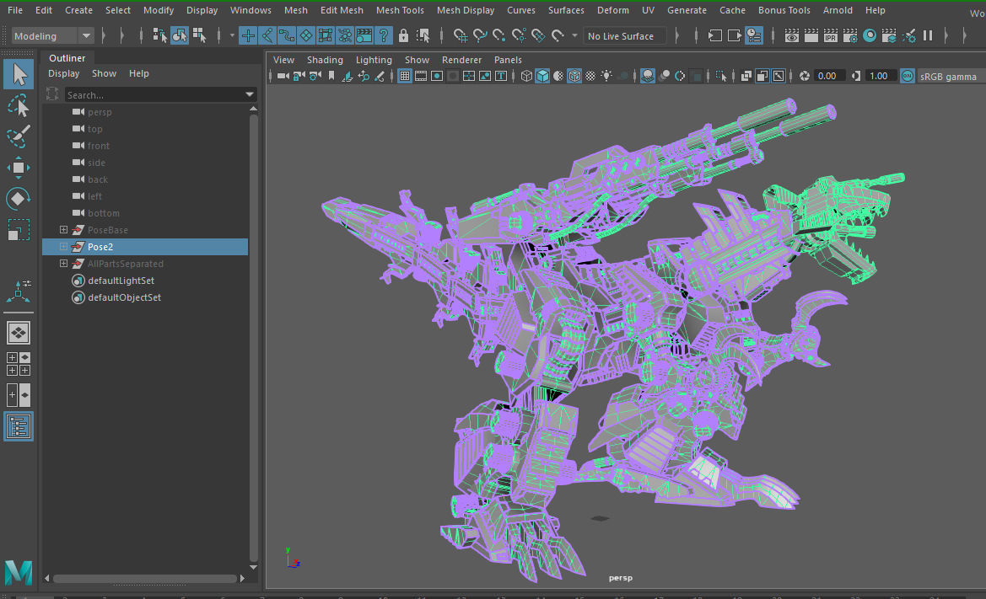
Task: Open the viewport Shading menu
Action: pos(325,60)
